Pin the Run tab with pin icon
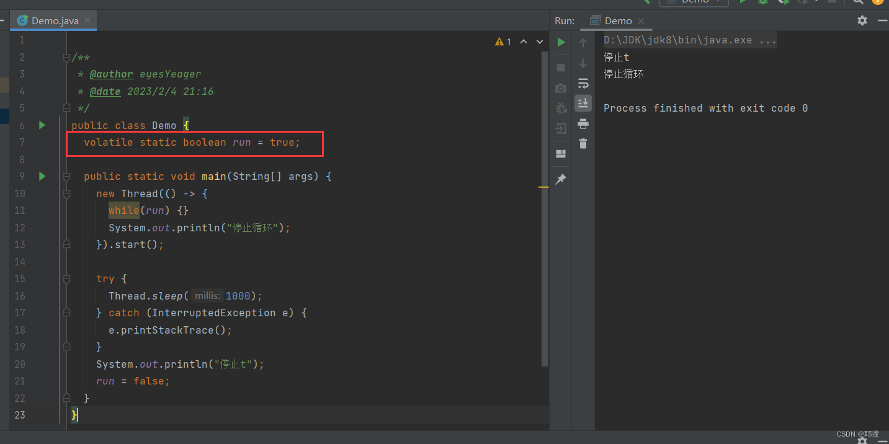889x444 pixels. (561, 179)
